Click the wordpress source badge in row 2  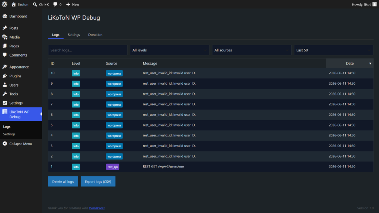114,156
